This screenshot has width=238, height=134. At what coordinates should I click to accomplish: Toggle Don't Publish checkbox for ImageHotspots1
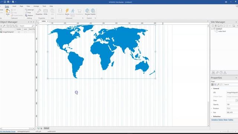click(33, 32)
